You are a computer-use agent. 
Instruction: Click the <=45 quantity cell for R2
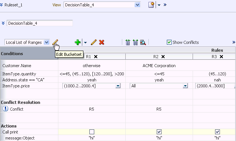(x=159, y=74)
